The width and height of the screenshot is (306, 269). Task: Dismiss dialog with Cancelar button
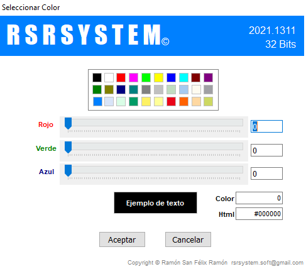click(188, 239)
